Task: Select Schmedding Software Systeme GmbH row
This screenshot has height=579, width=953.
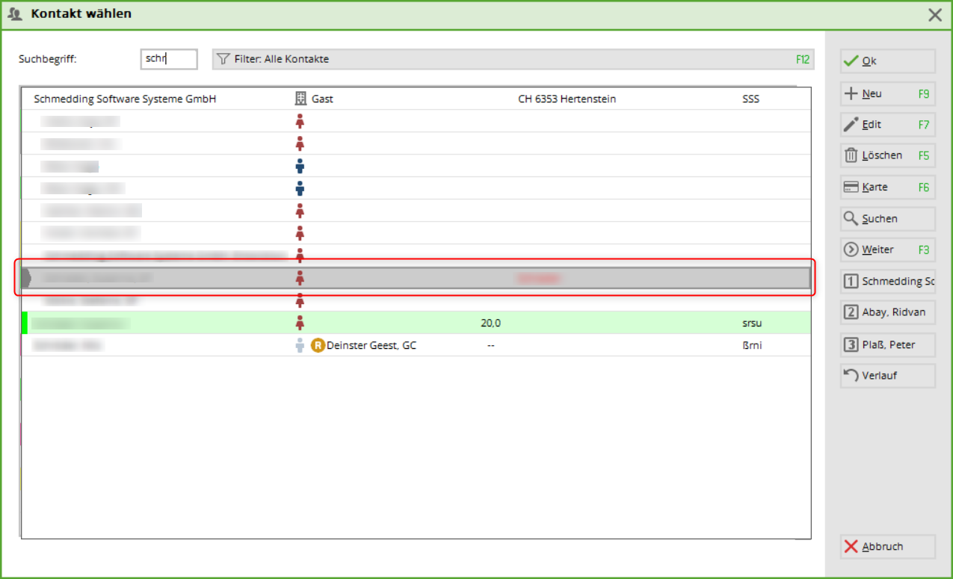Action: (126, 99)
